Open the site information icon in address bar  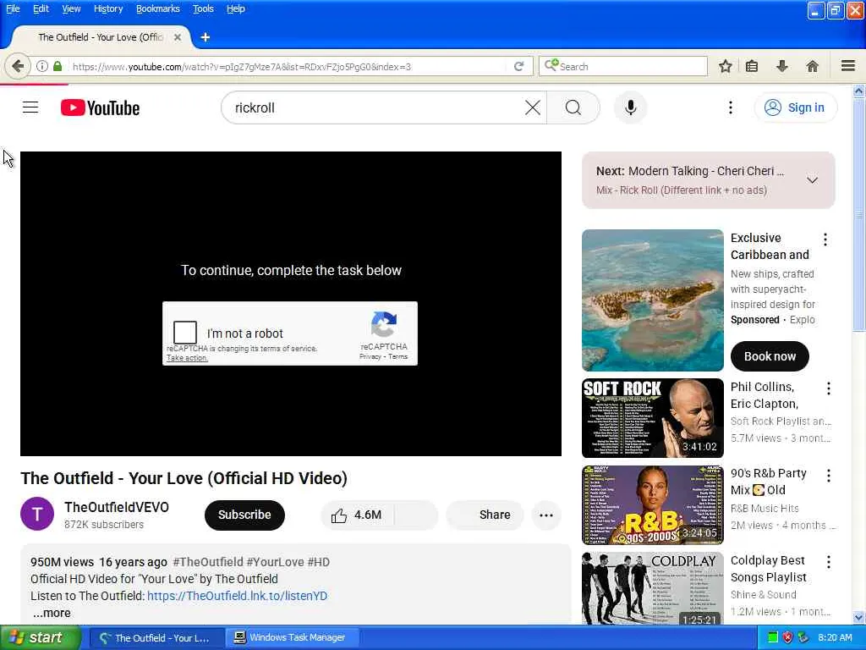pyautogui.click(x=42, y=66)
